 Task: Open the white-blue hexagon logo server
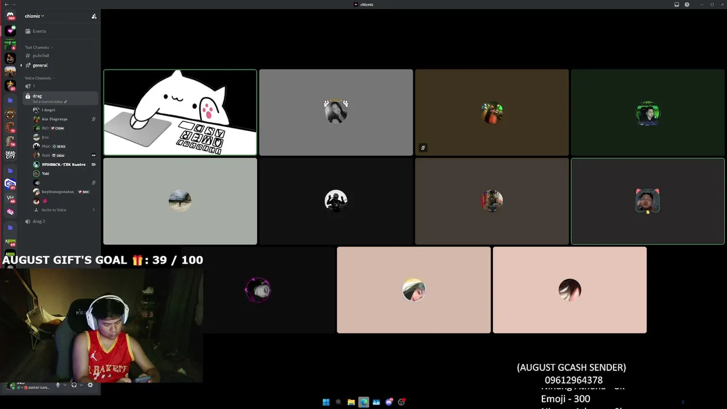(10, 183)
